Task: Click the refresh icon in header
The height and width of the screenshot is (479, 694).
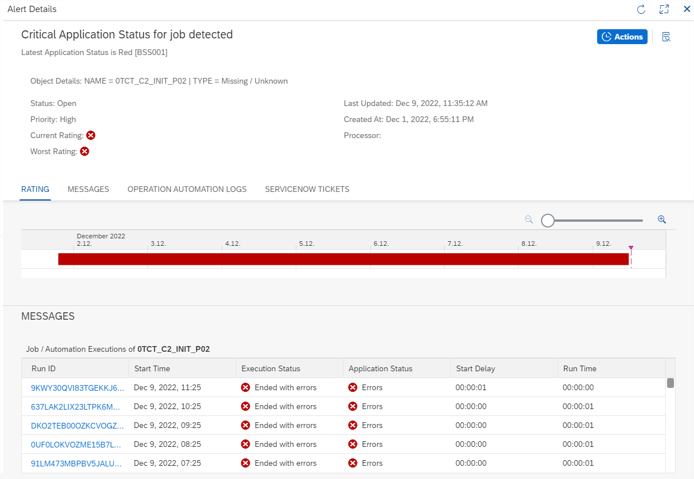Action: click(641, 9)
